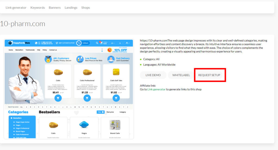Click the cart button under Cialis Professional
This screenshot has height=150, width=278.
[x=87, y=98]
